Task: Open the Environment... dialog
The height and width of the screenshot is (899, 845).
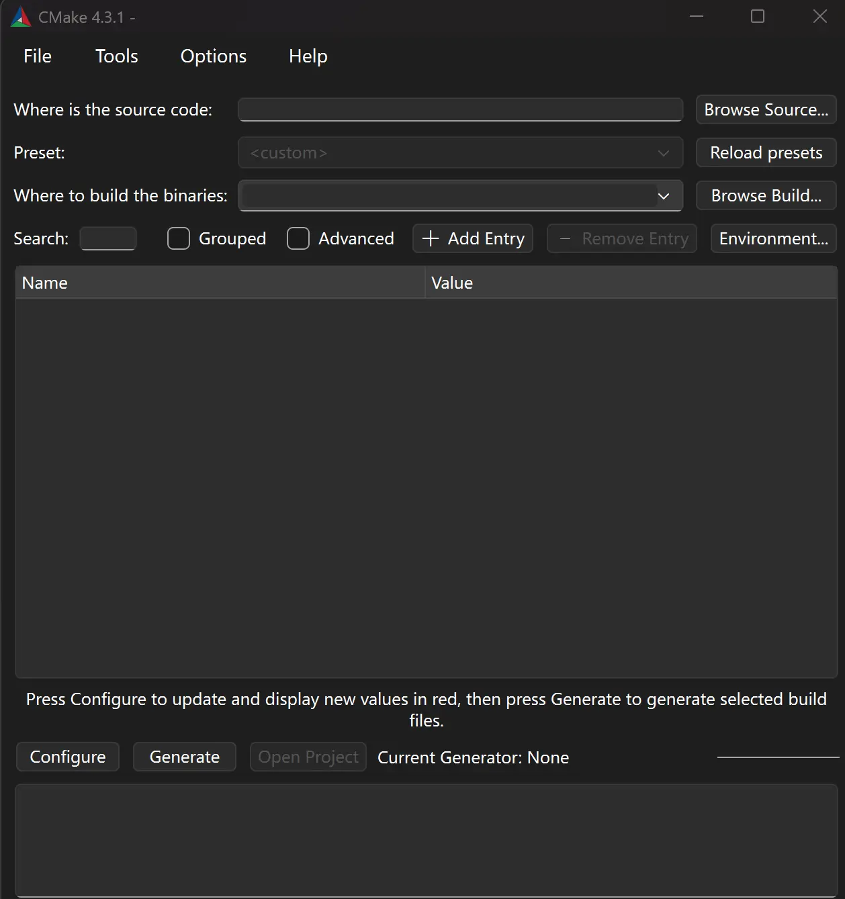Action: pos(774,238)
